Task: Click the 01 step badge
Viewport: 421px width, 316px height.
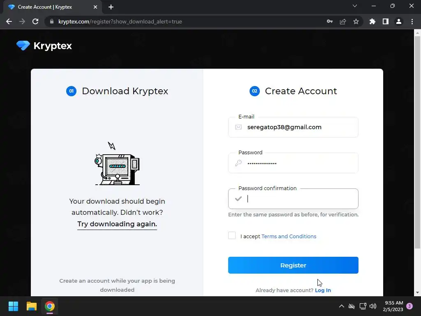Action: click(x=72, y=91)
